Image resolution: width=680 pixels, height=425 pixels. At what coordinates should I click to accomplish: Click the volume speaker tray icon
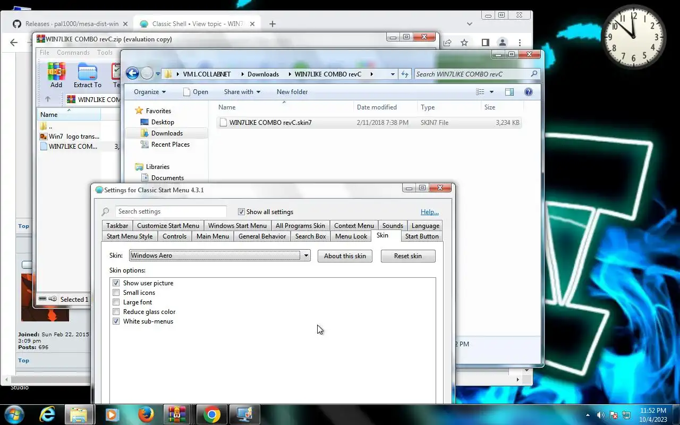pos(601,415)
